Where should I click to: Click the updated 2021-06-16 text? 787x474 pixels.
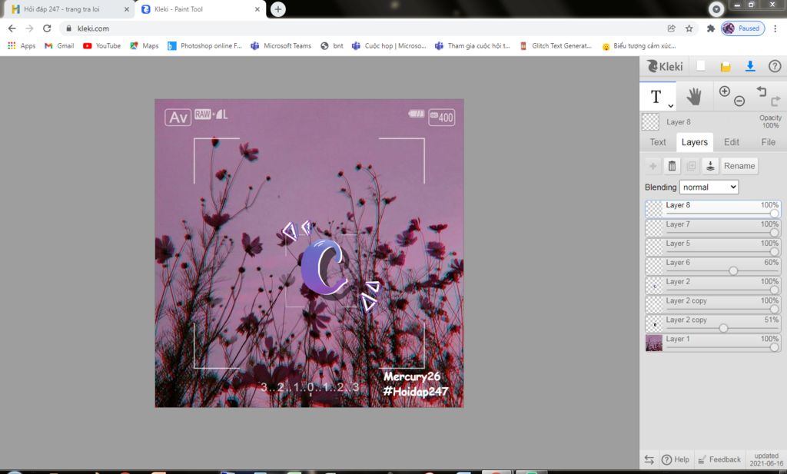coord(766,459)
